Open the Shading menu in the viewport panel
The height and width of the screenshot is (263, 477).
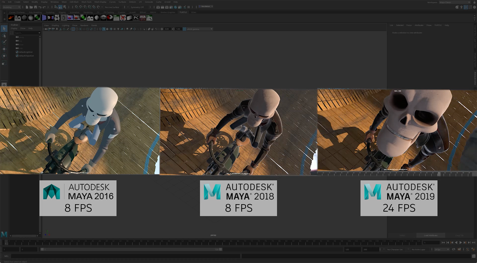tap(55, 25)
